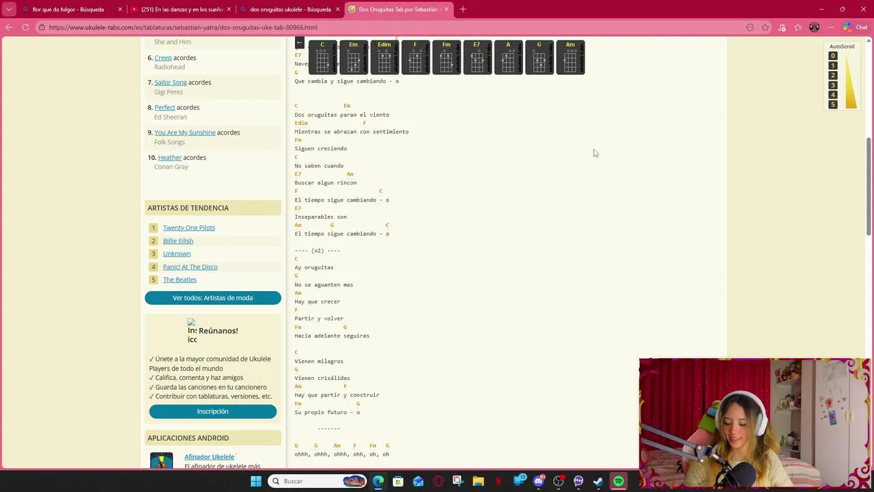
Task: Switch to the YouTube En las danzas tab
Action: pos(181,10)
